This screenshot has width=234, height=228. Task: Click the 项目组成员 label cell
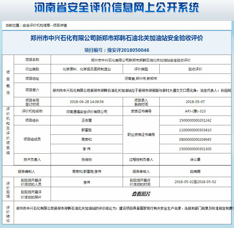(32, 139)
